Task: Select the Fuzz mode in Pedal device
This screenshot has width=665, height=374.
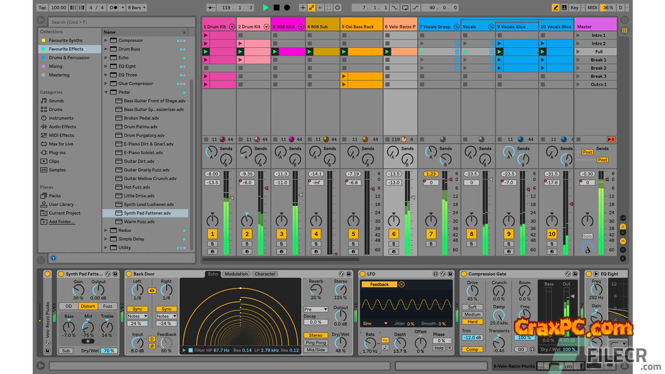Action: tap(108, 306)
